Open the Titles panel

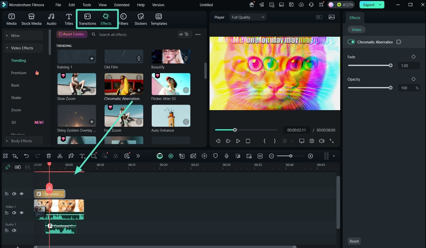tap(69, 19)
